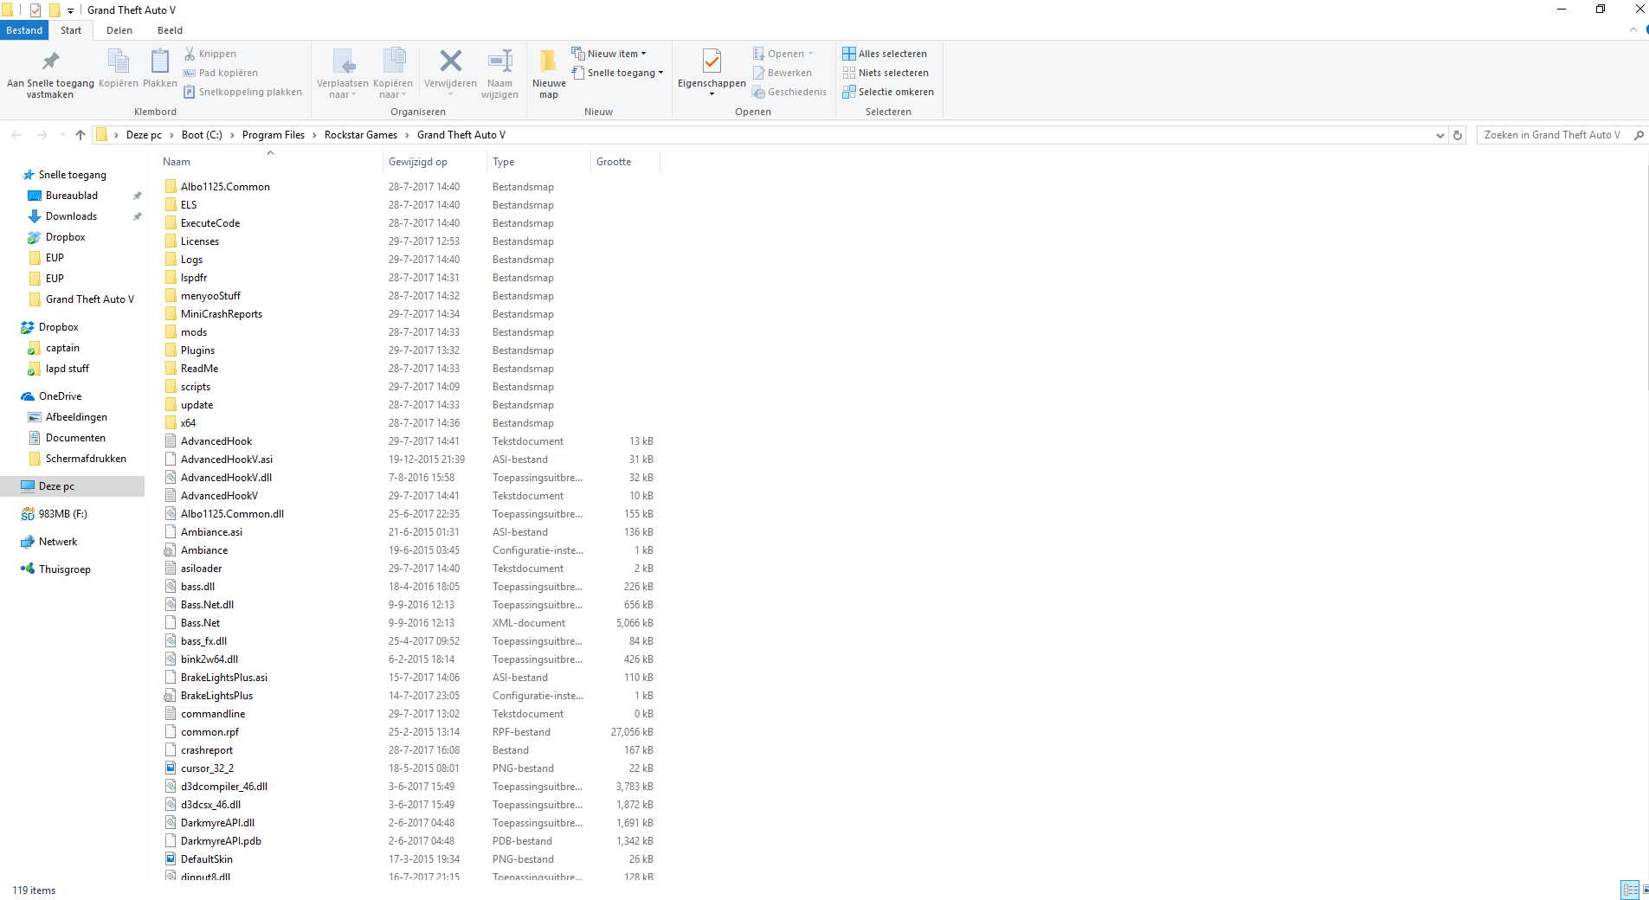Click Selectie omkeren

(x=888, y=92)
